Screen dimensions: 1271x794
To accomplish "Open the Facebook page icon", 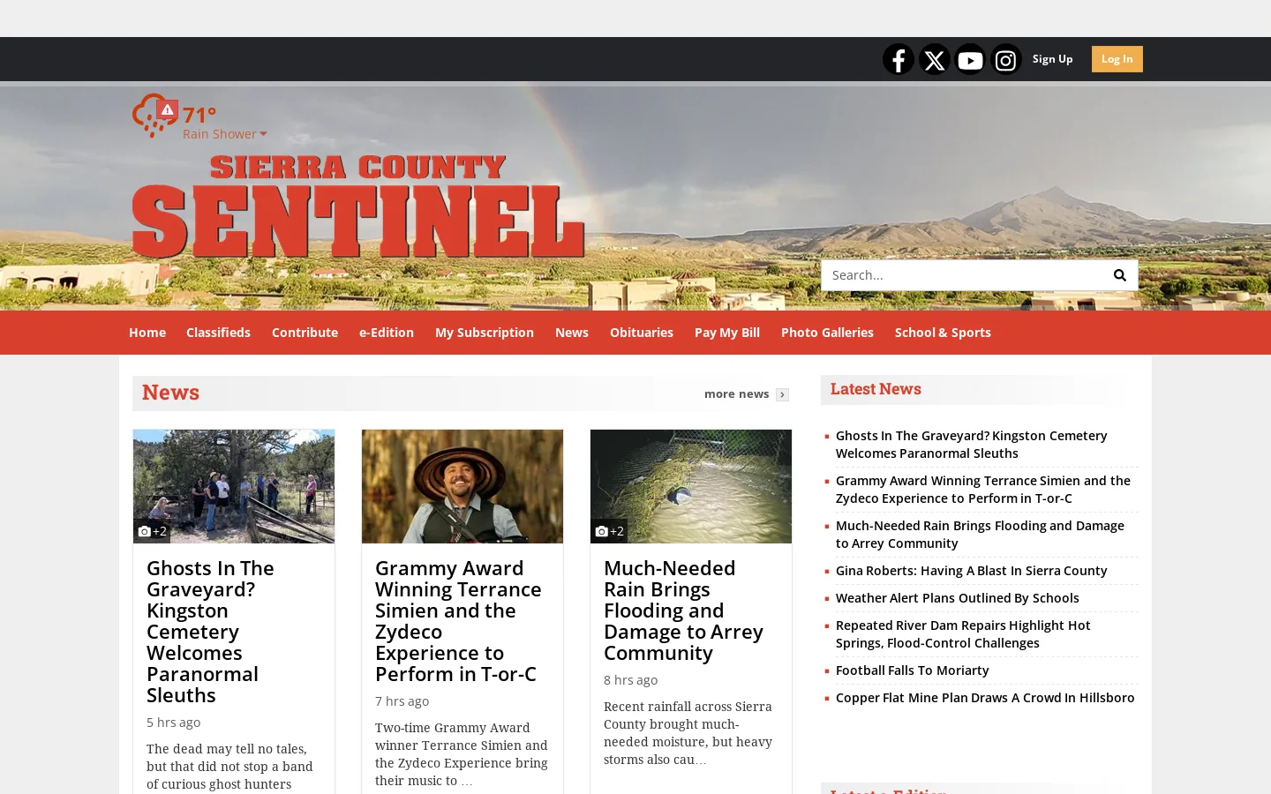I will click(899, 59).
